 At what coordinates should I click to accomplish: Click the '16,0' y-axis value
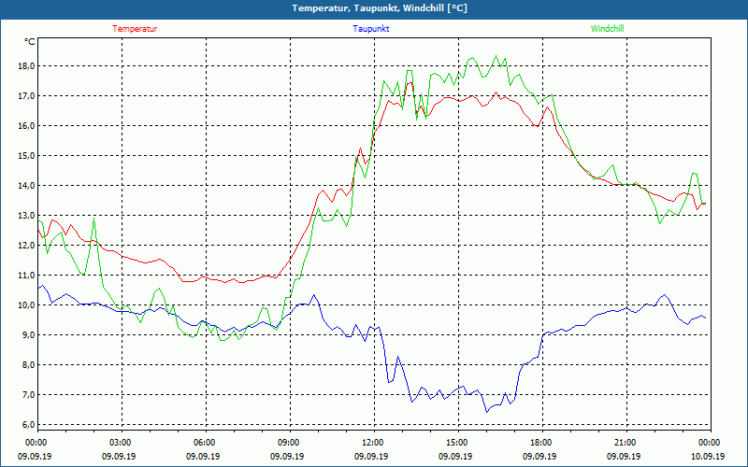(27, 126)
